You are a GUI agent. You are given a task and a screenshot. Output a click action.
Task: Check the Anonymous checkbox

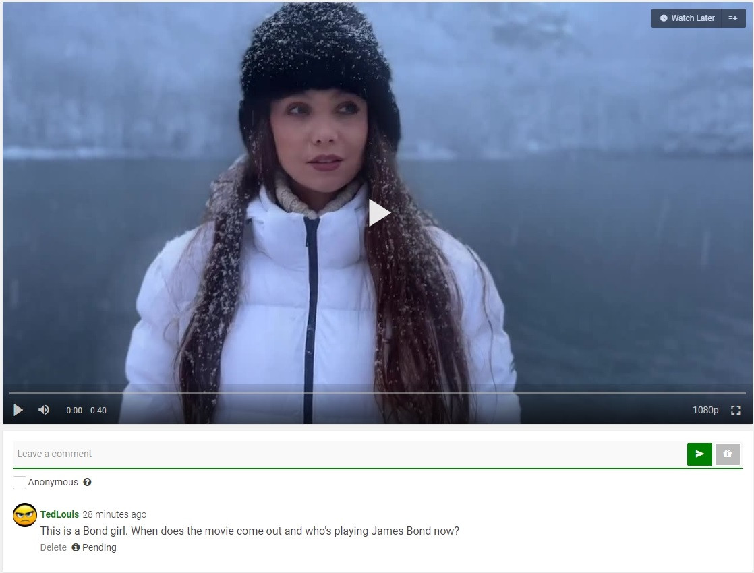[x=20, y=482]
